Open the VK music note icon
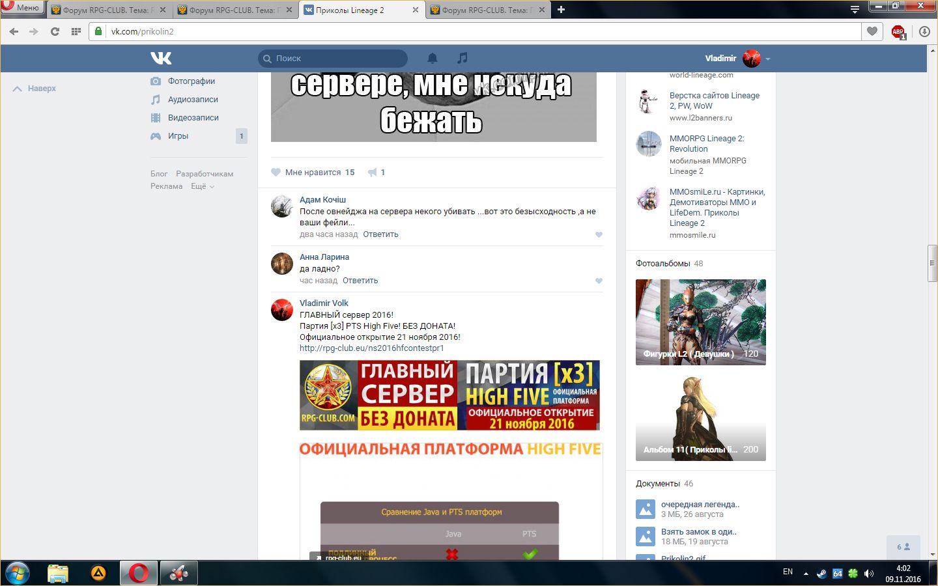The image size is (938, 586). click(462, 58)
